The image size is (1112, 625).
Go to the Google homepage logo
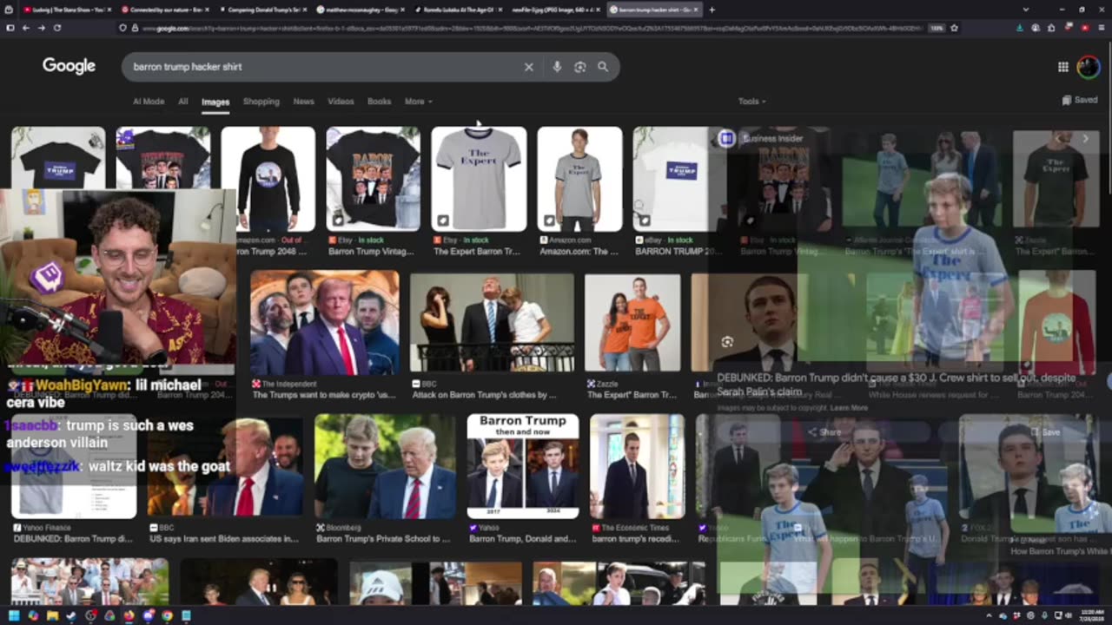69,66
